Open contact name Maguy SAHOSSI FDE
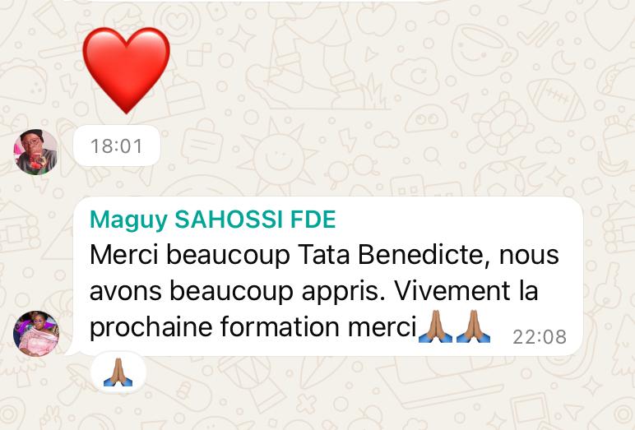635x430 pixels. [212, 220]
